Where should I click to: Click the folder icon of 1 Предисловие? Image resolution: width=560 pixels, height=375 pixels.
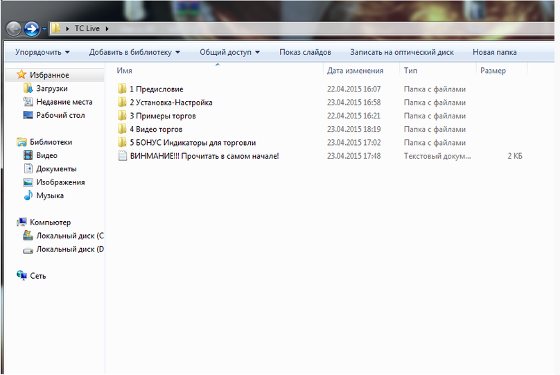tap(123, 89)
